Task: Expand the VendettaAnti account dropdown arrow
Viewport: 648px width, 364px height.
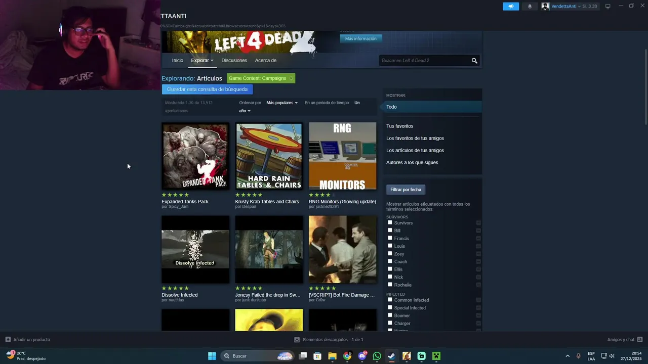Action: [x=579, y=7]
